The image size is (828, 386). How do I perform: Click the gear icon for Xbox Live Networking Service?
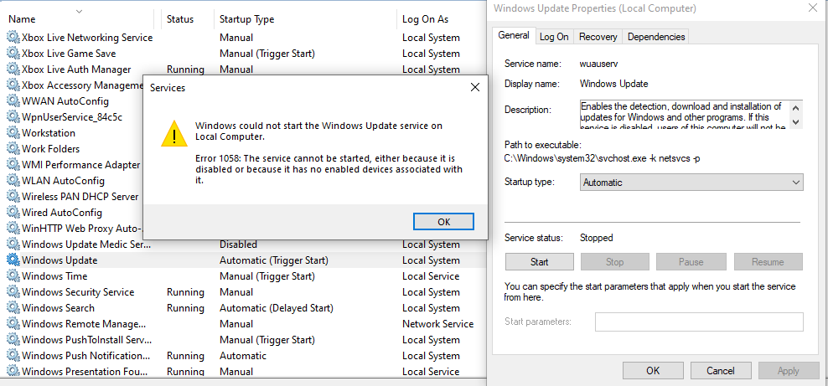coord(12,38)
